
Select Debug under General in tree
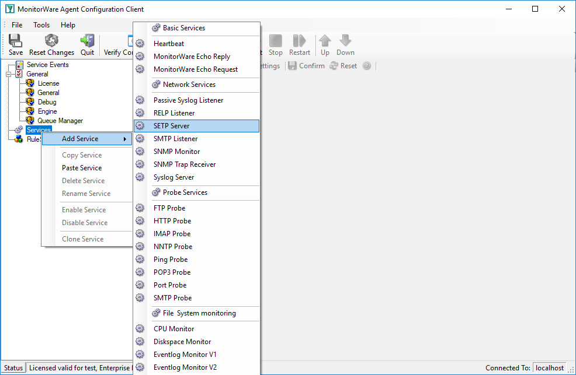coord(47,102)
